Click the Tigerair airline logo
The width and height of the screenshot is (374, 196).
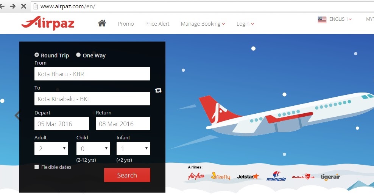[330, 177]
